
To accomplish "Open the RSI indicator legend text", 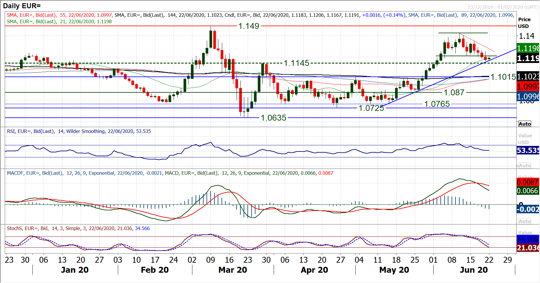I will [x=79, y=131].
